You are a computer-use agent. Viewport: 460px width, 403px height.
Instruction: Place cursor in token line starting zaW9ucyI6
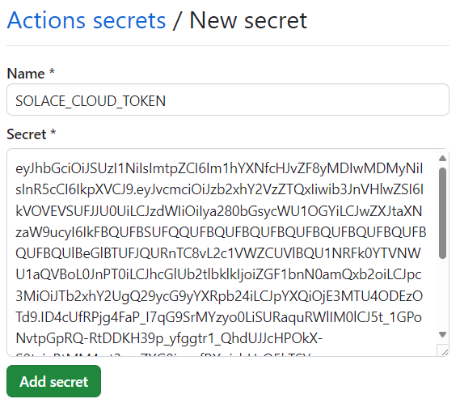pyautogui.click(x=221, y=232)
